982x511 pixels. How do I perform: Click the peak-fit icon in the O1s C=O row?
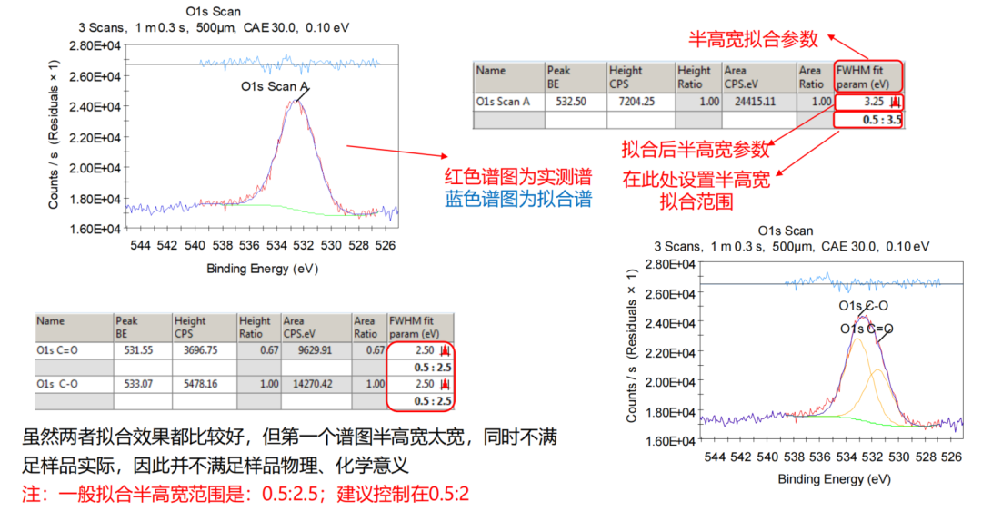tap(445, 351)
